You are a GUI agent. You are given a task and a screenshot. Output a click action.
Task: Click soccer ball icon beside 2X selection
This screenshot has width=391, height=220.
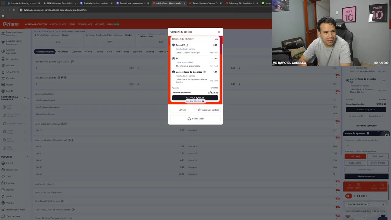click(174, 59)
